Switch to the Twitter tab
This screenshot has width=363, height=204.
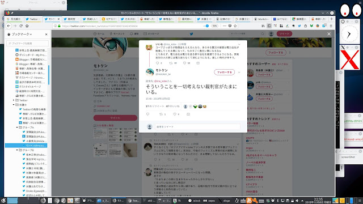pyautogui.click(x=33, y=19)
